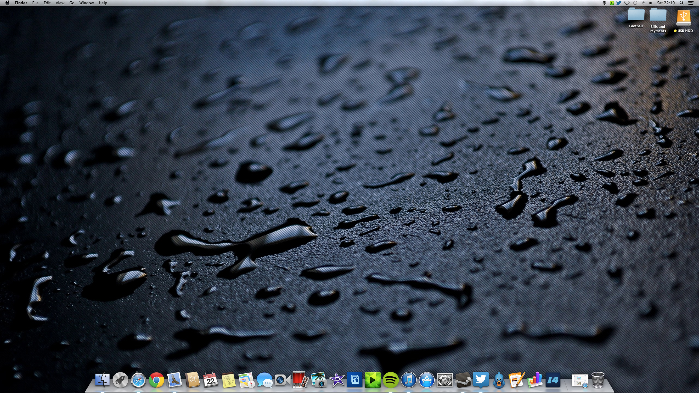
Task: Open Photo Booth from the Dock
Action: [x=300, y=380]
